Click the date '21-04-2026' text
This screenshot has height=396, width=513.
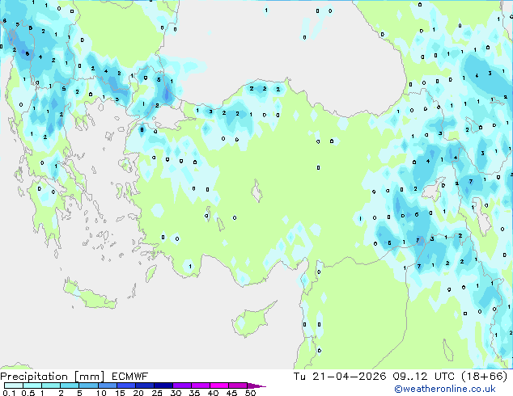click(349, 377)
